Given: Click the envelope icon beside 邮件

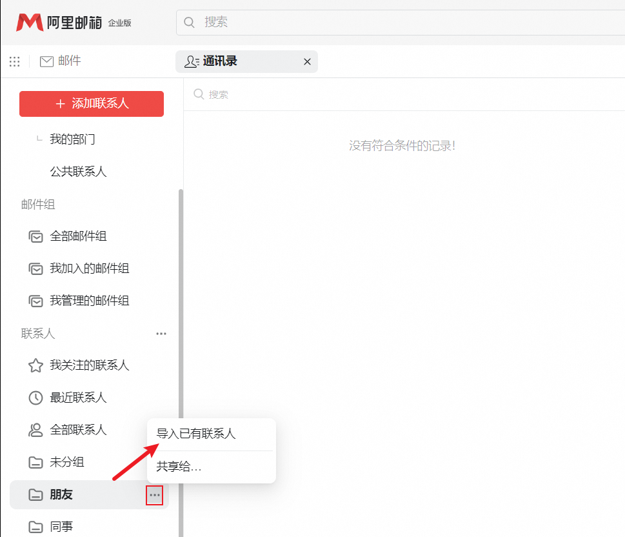Looking at the screenshot, I should coord(46,61).
